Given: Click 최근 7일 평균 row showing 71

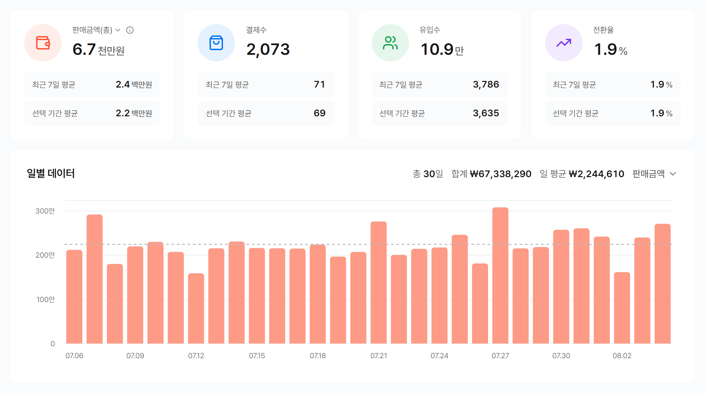Looking at the screenshot, I should coord(266,85).
